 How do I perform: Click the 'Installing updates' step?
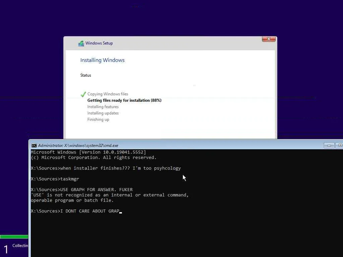(103, 113)
